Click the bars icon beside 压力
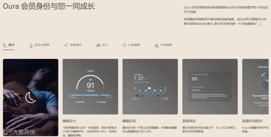The height and width of the screenshot is (137, 271). 98,45
